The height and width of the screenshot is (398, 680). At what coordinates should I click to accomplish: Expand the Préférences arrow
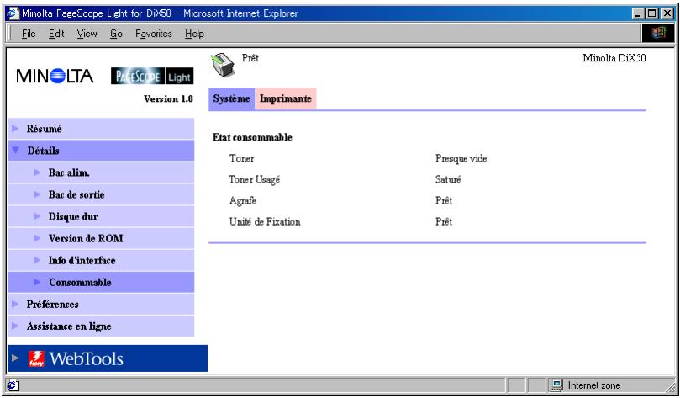click(16, 304)
